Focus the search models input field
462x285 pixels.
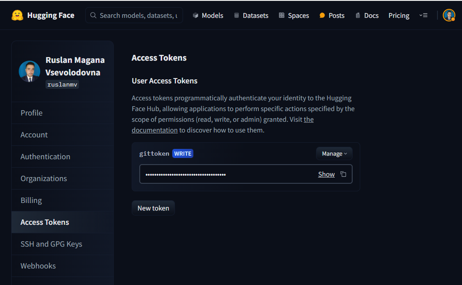134,15
